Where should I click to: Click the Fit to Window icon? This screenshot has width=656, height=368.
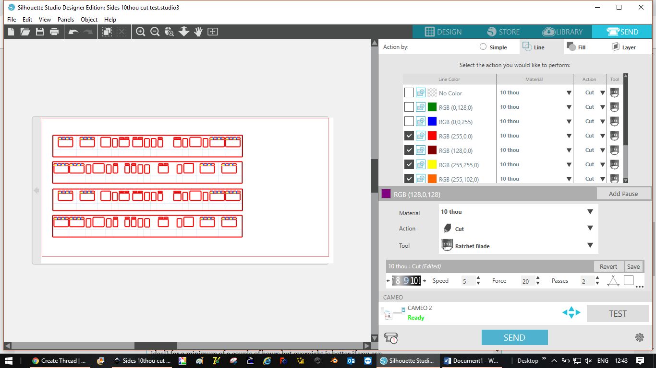(213, 32)
